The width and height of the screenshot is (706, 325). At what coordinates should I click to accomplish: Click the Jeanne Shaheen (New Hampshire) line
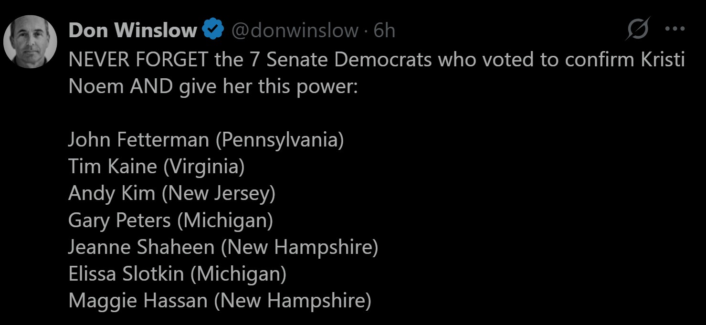click(223, 247)
